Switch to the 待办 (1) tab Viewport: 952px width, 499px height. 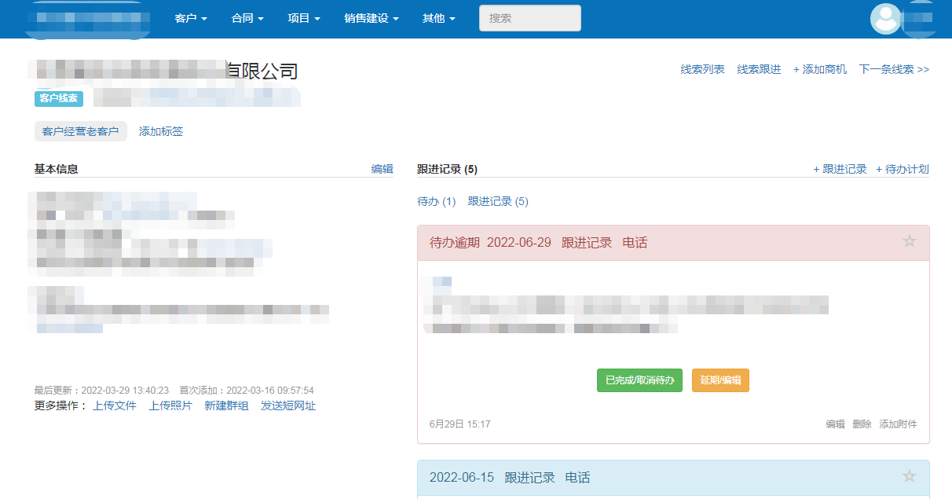pyautogui.click(x=436, y=201)
